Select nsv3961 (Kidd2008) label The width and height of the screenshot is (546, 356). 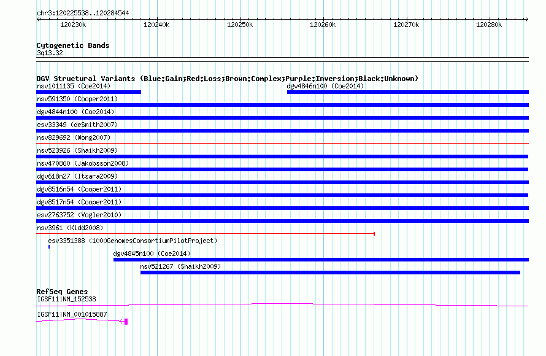click(70, 228)
